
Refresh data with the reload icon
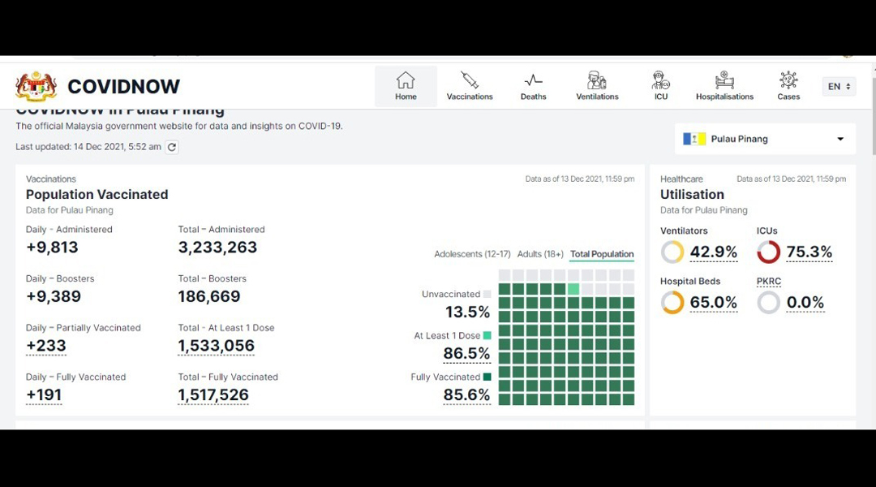tap(172, 147)
